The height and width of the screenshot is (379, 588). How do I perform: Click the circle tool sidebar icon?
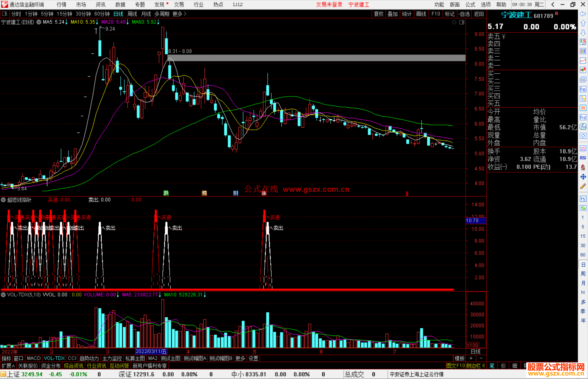[x=583, y=136]
